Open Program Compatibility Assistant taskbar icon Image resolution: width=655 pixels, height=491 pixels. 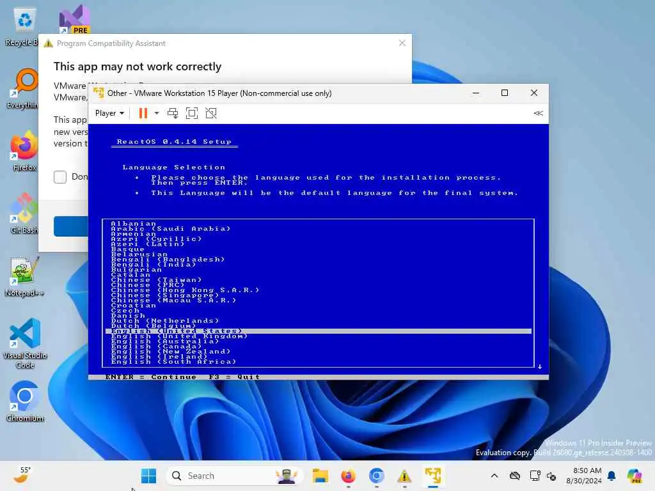(404, 476)
